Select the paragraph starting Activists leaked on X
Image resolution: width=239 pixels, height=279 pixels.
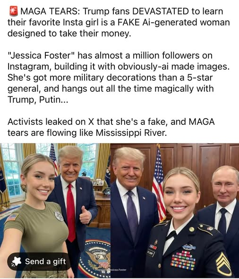(x=111, y=127)
